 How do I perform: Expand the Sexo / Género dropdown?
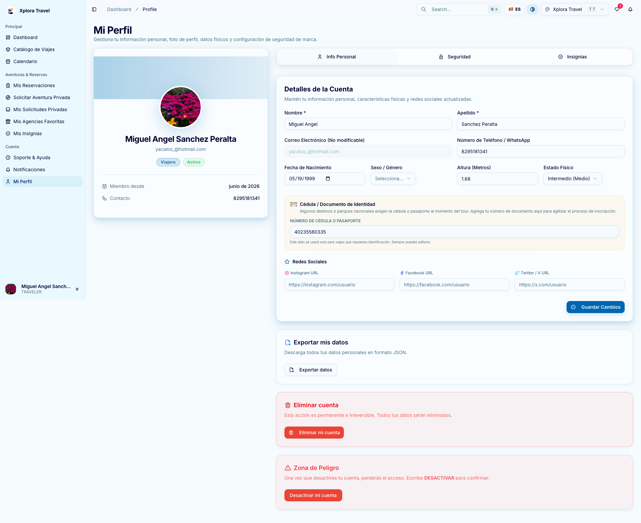(x=393, y=179)
